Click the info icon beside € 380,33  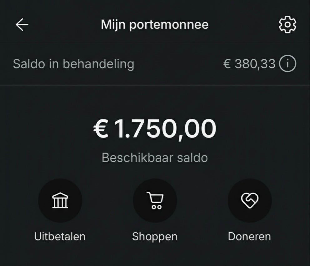point(287,64)
